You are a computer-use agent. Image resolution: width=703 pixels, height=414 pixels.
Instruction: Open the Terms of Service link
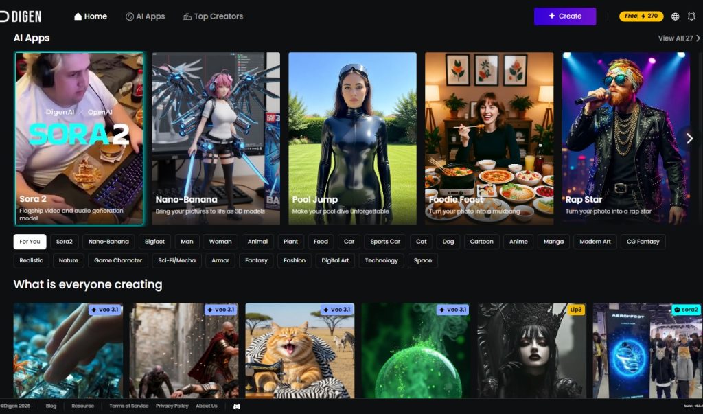(x=128, y=406)
